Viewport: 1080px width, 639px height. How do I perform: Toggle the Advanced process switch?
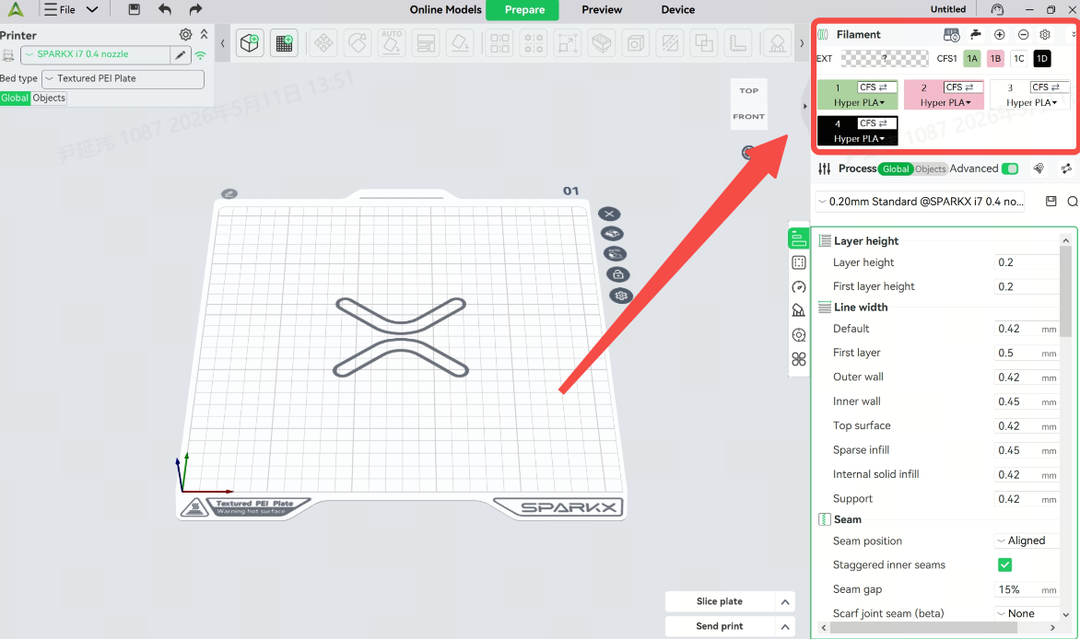click(1010, 168)
